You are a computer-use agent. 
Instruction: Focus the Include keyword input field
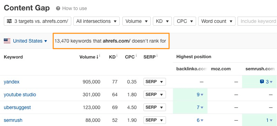(257, 21)
